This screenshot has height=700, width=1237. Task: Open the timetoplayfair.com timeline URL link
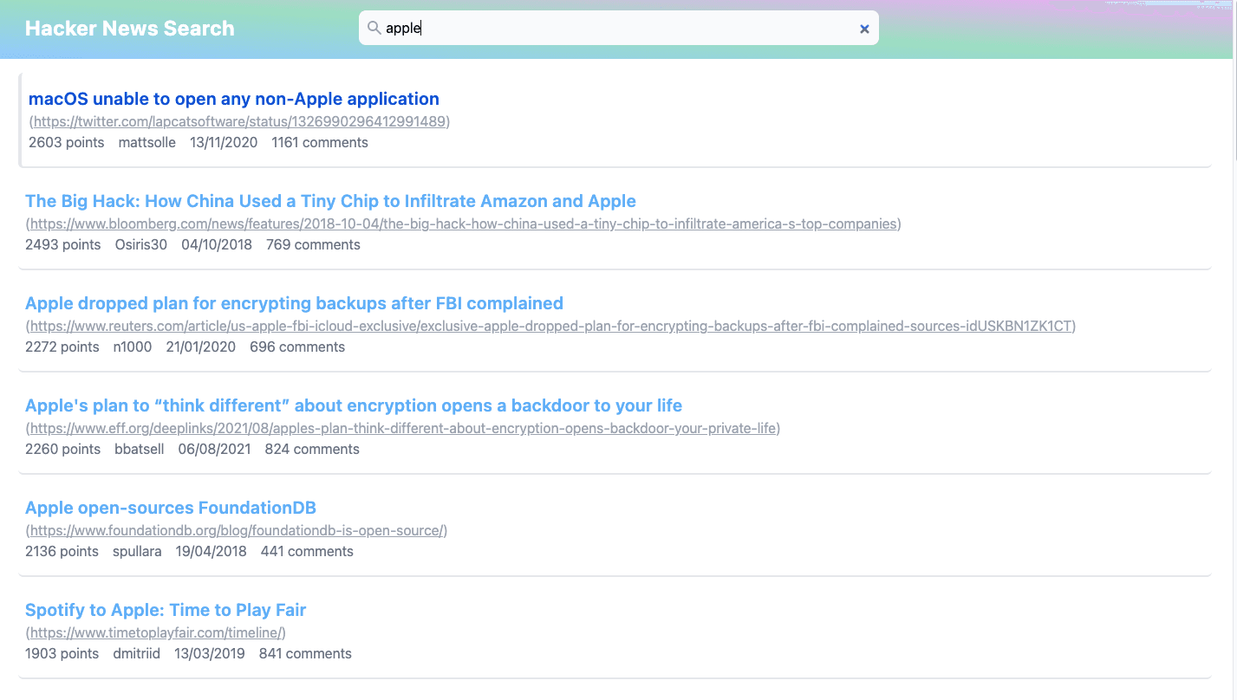156,632
